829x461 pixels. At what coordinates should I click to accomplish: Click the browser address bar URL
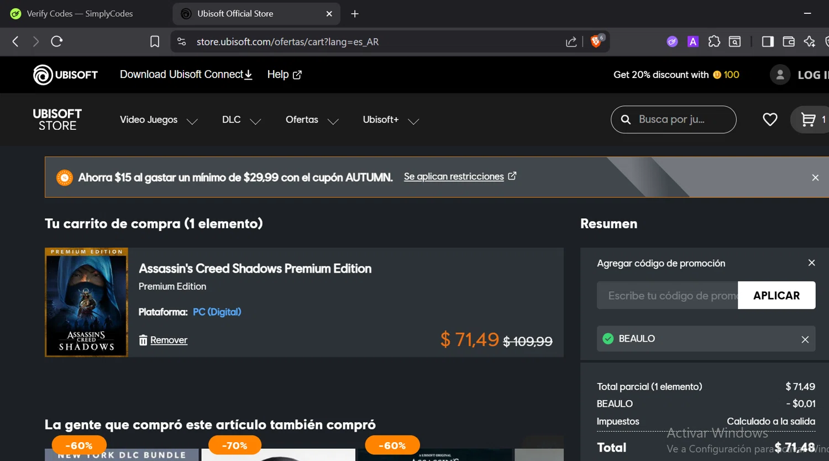tap(287, 42)
